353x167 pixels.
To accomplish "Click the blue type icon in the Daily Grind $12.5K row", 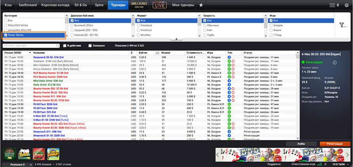I will (x=229, y=85).
